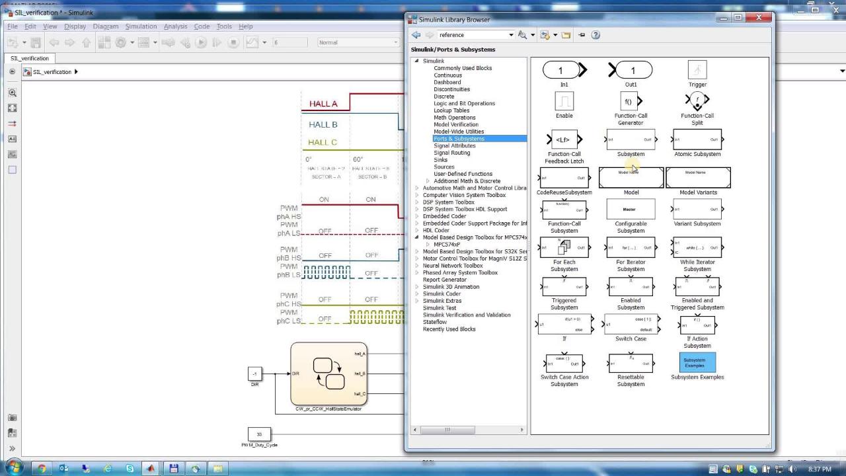Screen dimensions: 846x476
Task: Open the Analysis menu
Action: pyautogui.click(x=175, y=26)
